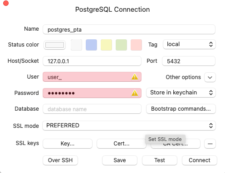Viewport: 225px width, 173px height.
Task: Open the Store in keychain dropdown
Action: 181,93
